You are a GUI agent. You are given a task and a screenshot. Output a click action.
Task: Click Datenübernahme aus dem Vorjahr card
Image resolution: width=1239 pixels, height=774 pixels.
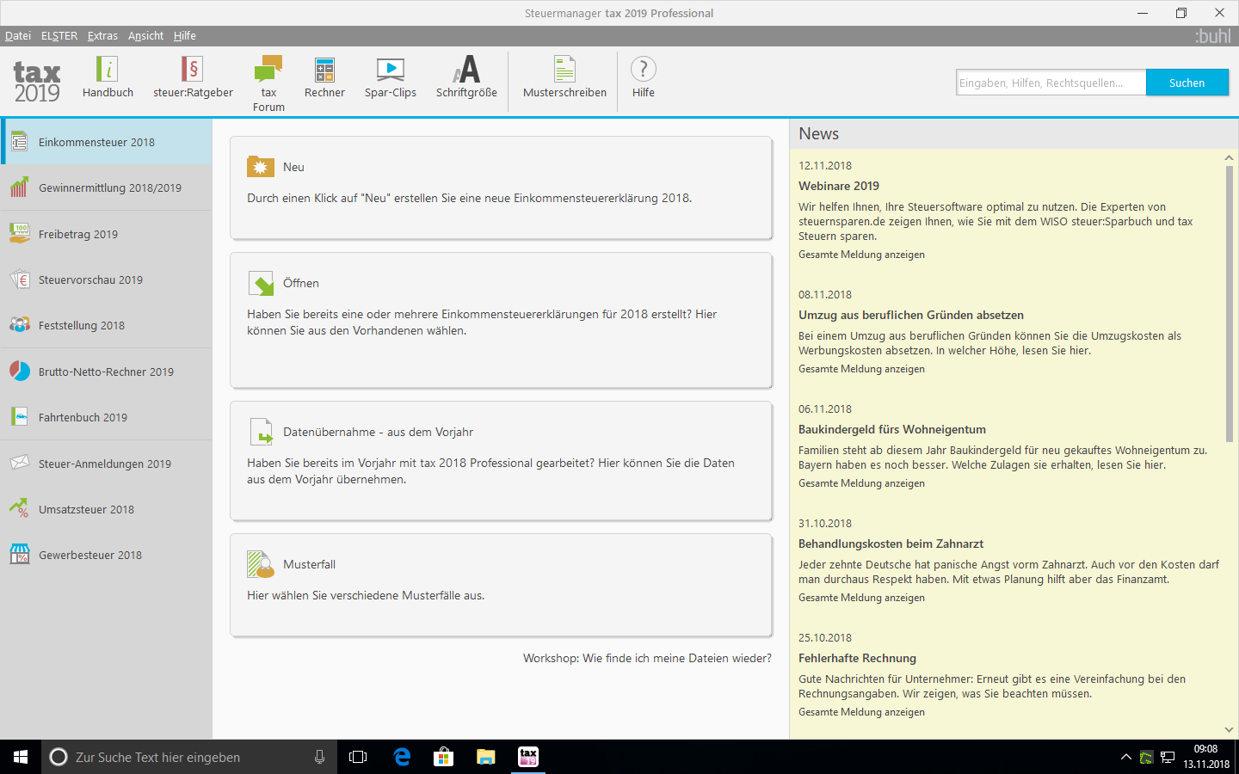[x=501, y=460]
